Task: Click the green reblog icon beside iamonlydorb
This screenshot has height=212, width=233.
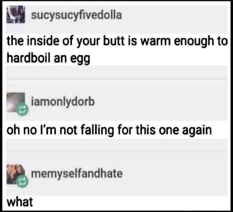Action: 22,109
